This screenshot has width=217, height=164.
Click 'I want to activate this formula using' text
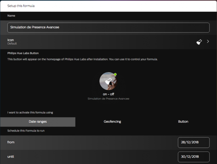pos(30,113)
